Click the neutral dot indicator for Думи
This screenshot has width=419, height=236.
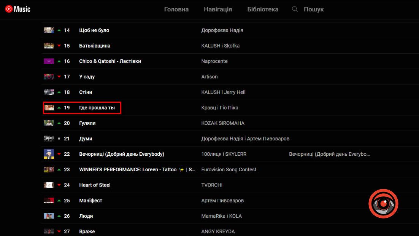[x=59, y=139]
